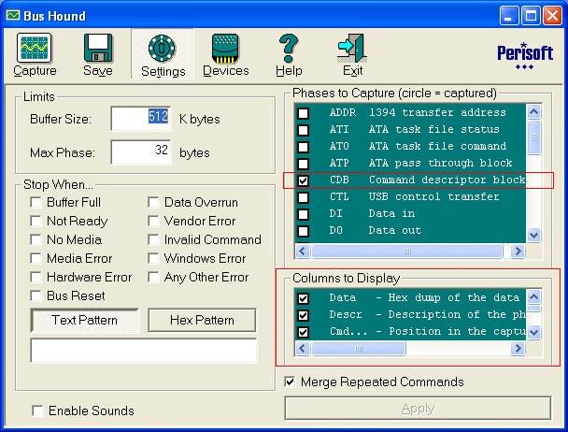Check the DI Data in phase

pyautogui.click(x=304, y=214)
